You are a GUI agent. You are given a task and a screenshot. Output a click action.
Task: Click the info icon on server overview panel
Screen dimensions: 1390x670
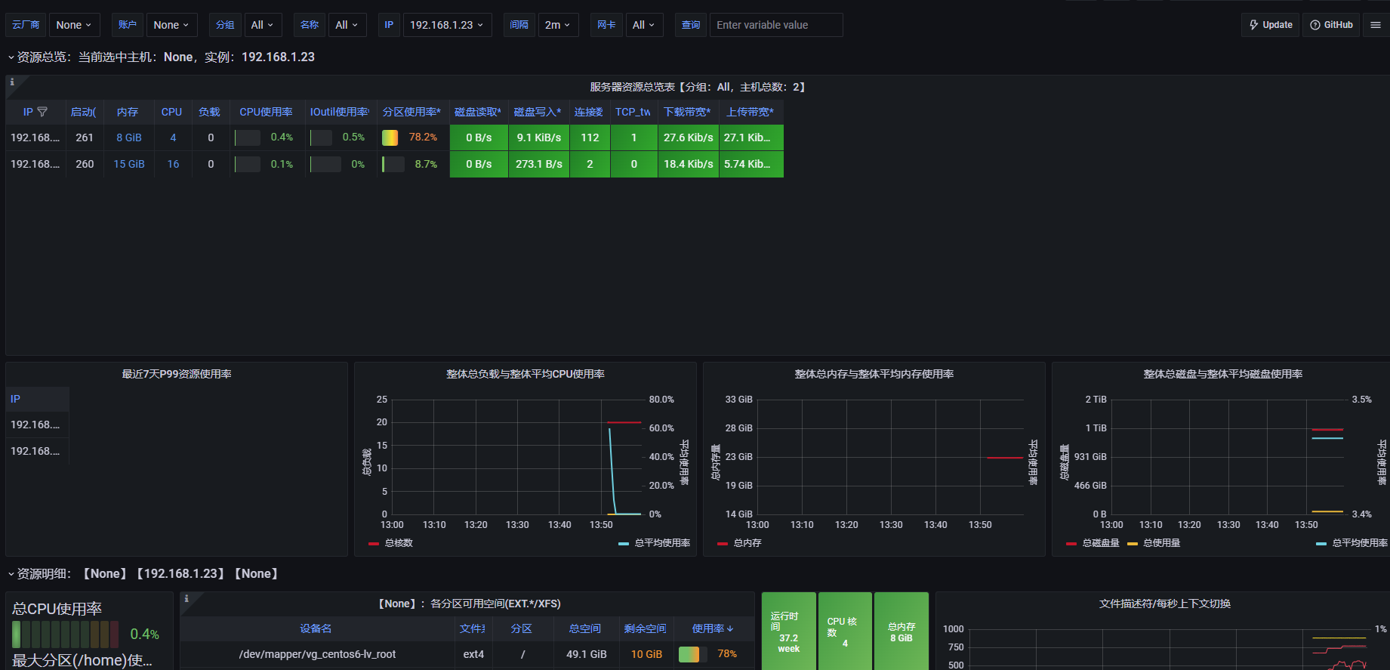pyautogui.click(x=12, y=82)
